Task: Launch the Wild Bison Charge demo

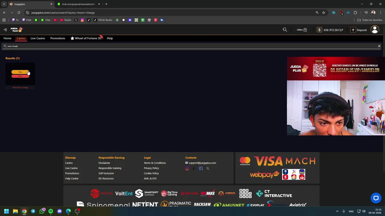Action: [x=20, y=76]
